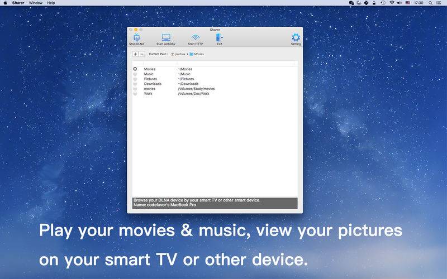Screen dimensions: 447x279
Task: Open the Help menu
Action: pos(51,3)
